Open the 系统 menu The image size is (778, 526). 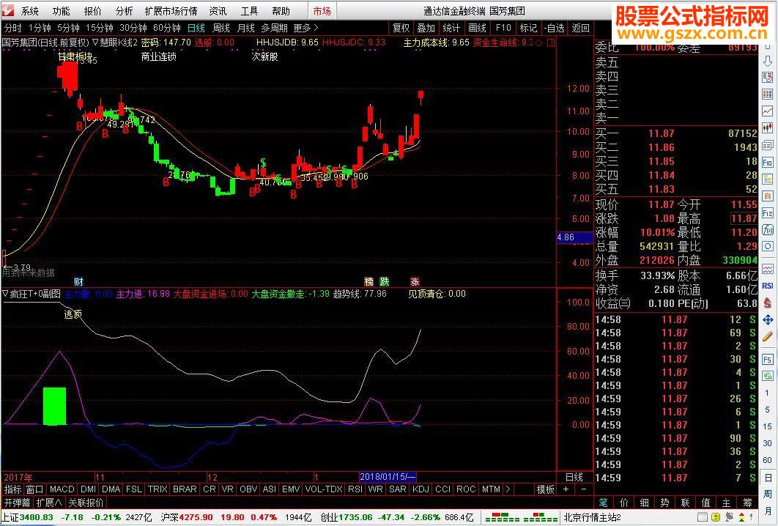[x=30, y=11]
